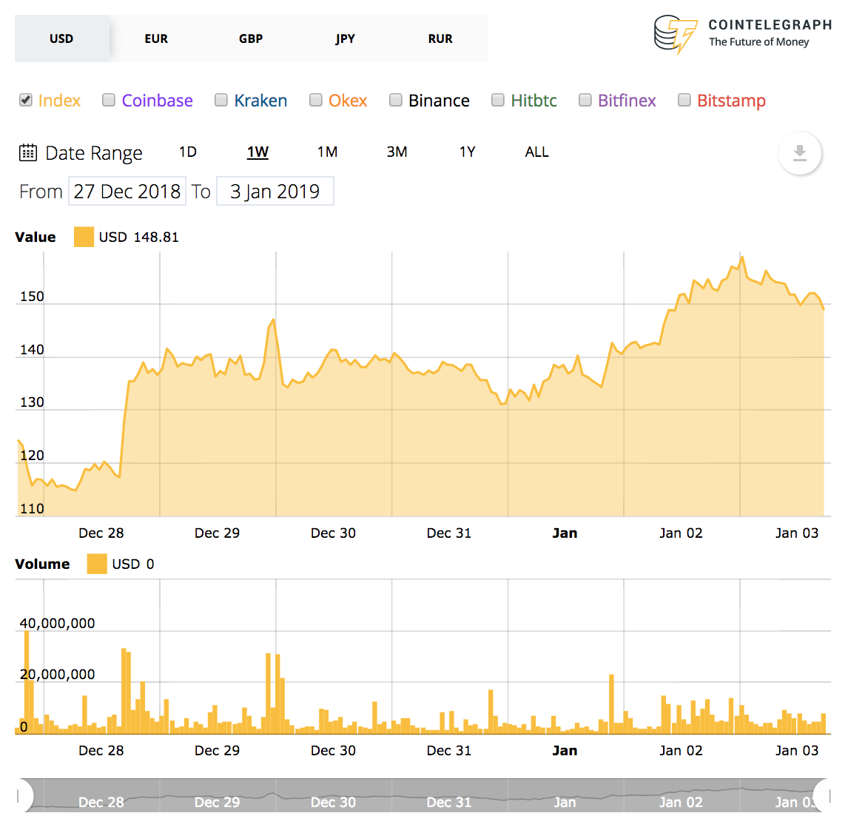
Task: Enable the Coinbase data source
Action: click(109, 99)
